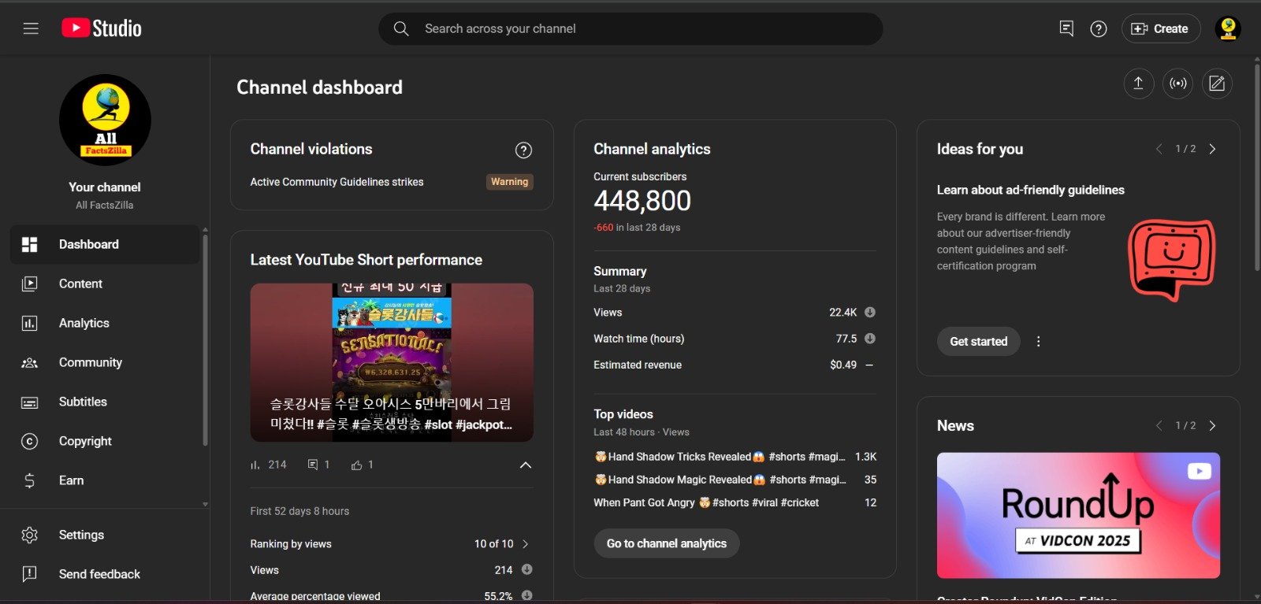Click Send feedback in the sidebar
The image size is (1261, 604).
(x=105, y=574)
